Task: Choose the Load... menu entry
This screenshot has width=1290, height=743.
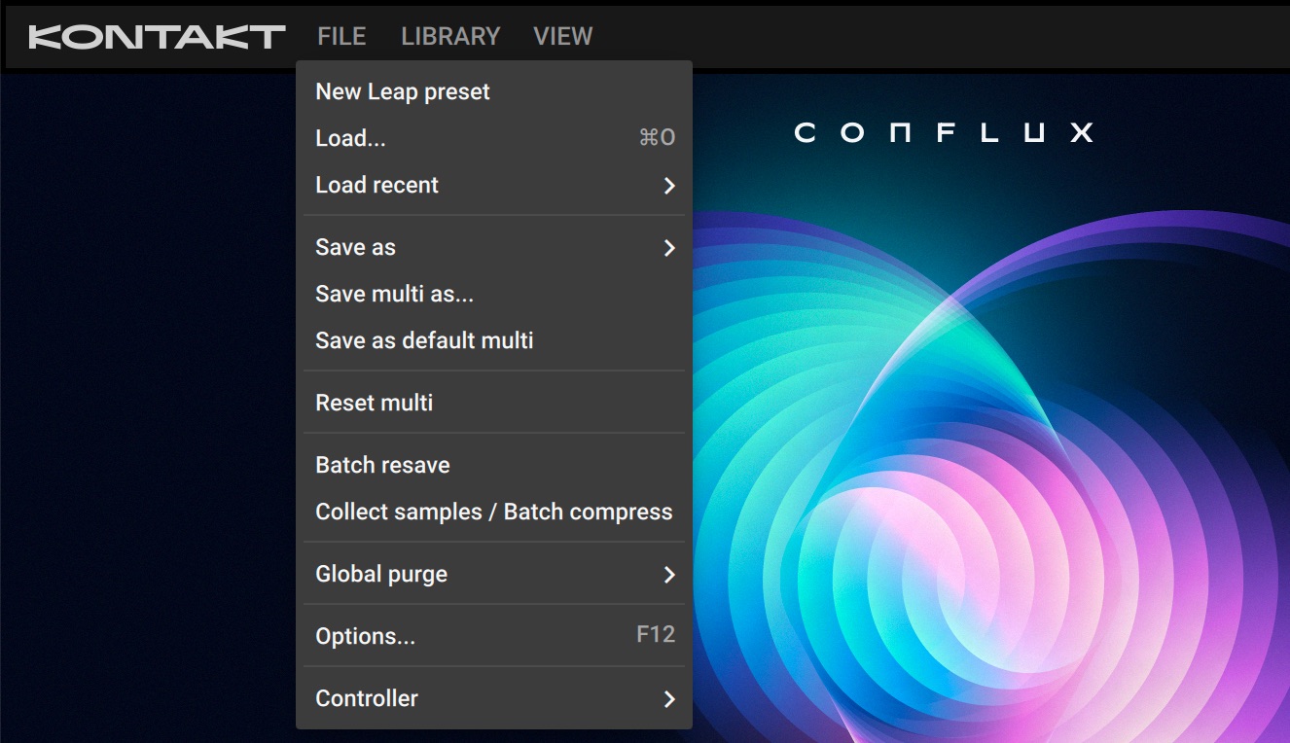Action: coord(351,138)
